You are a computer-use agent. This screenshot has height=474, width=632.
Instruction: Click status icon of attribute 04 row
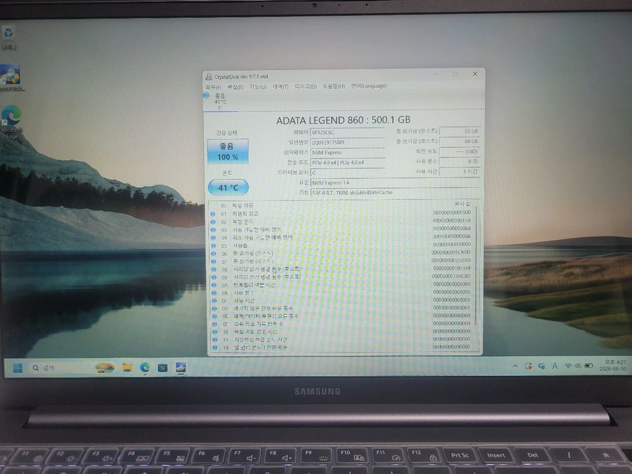pos(213,238)
